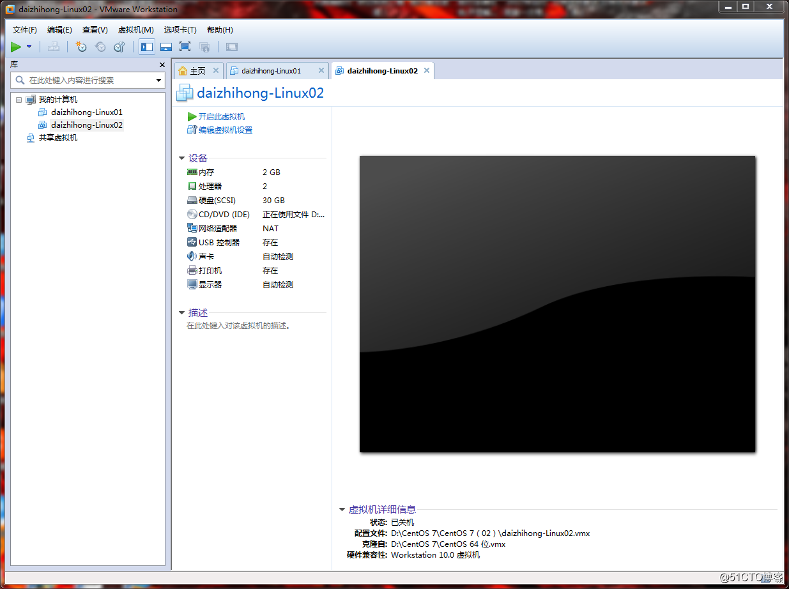This screenshot has width=789, height=589.
Task: Click the 我的计算机 computer icon in tree
Action: [31, 100]
